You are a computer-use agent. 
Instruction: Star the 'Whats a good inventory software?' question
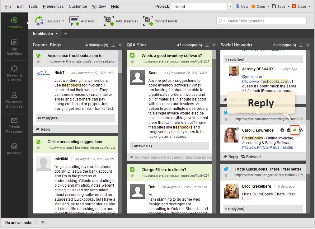132,62
